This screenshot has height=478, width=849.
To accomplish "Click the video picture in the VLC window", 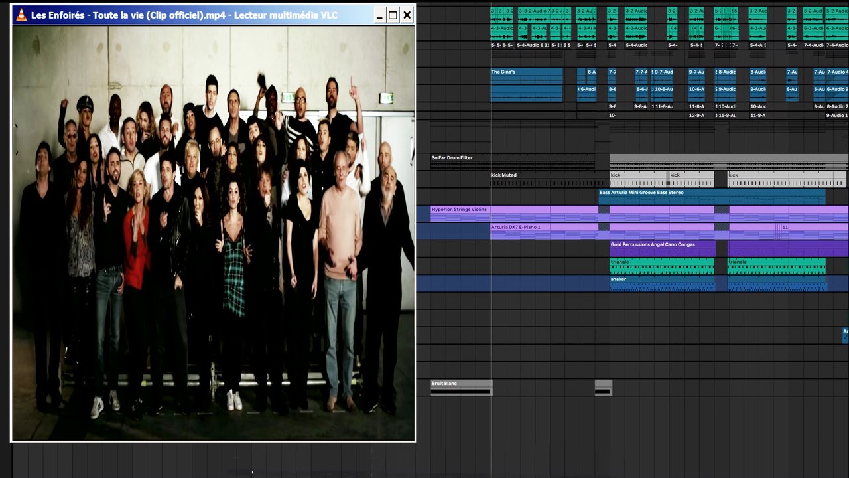I will click(214, 233).
